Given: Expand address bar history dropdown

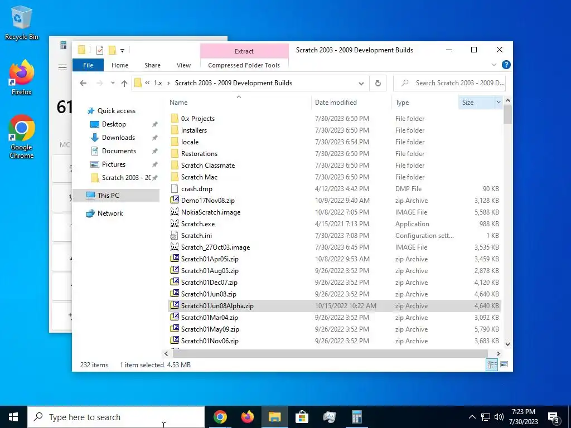Looking at the screenshot, I should (x=361, y=84).
